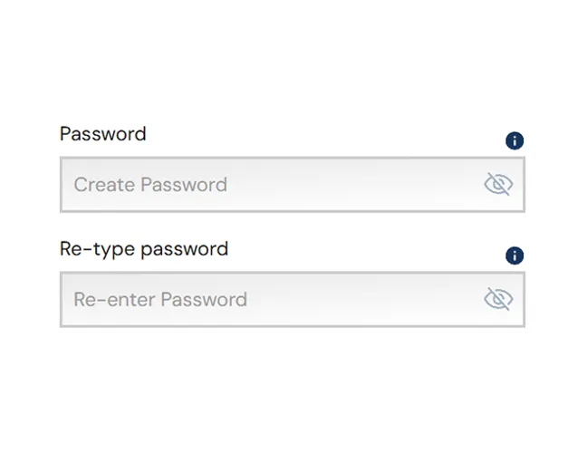This screenshot has width=587, height=453.
Task: Select the Create Password placeholder text
Action: (x=150, y=185)
